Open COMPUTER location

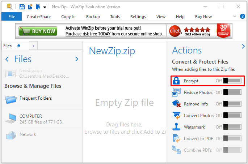point(41,119)
